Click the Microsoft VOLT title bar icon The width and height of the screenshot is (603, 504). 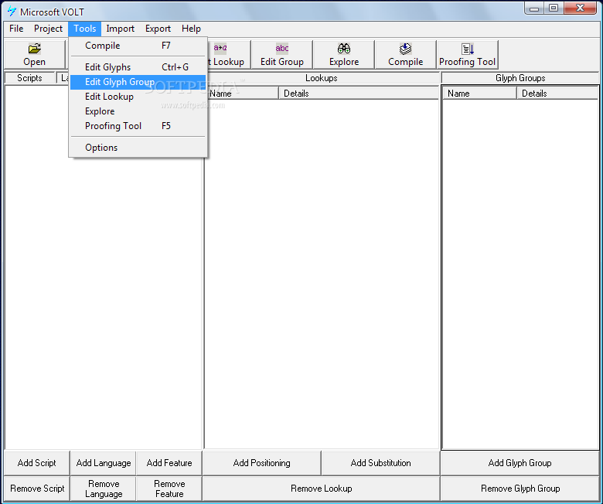pyautogui.click(x=12, y=12)
